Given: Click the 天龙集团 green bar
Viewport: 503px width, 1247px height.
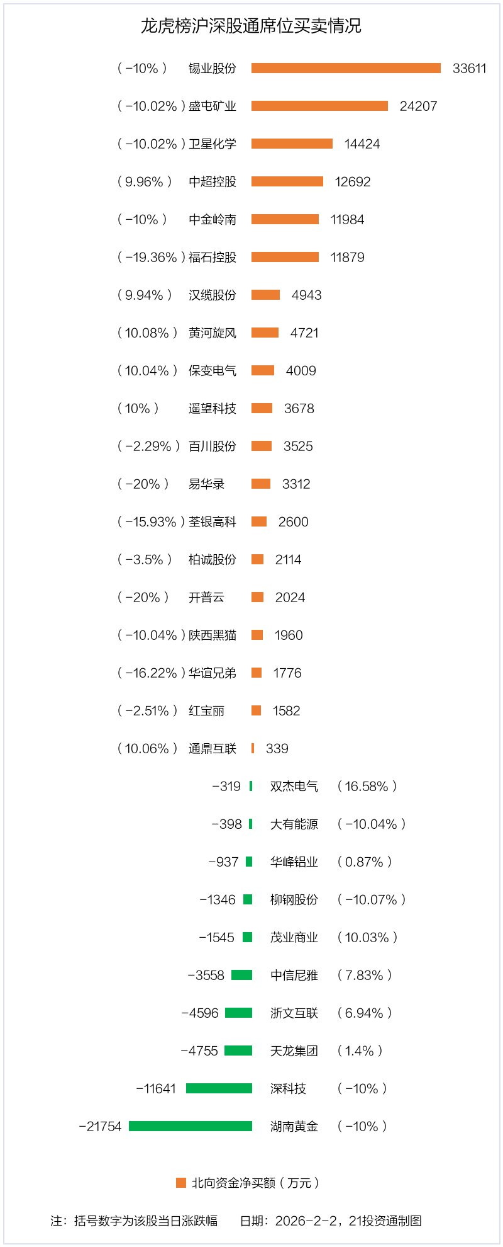Looking at the screenshot, I should [238, 1051].
